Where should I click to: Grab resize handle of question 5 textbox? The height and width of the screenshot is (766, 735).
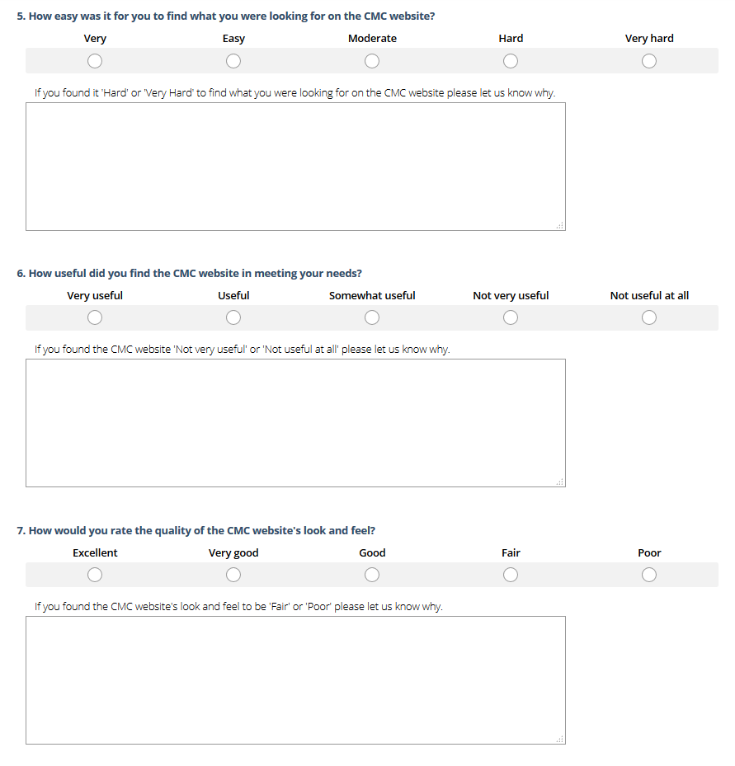click(x=561, y=226)
